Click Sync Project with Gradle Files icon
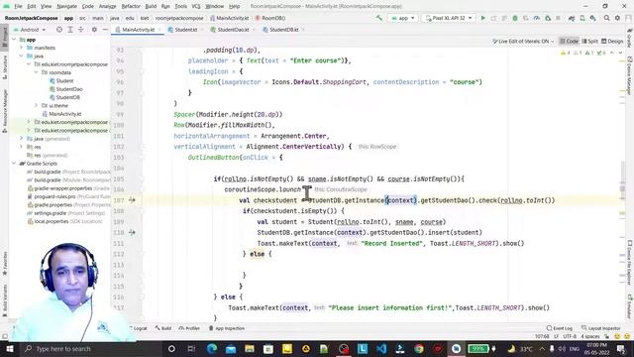The height and width of the screenshot is (357, 634). 572,18
